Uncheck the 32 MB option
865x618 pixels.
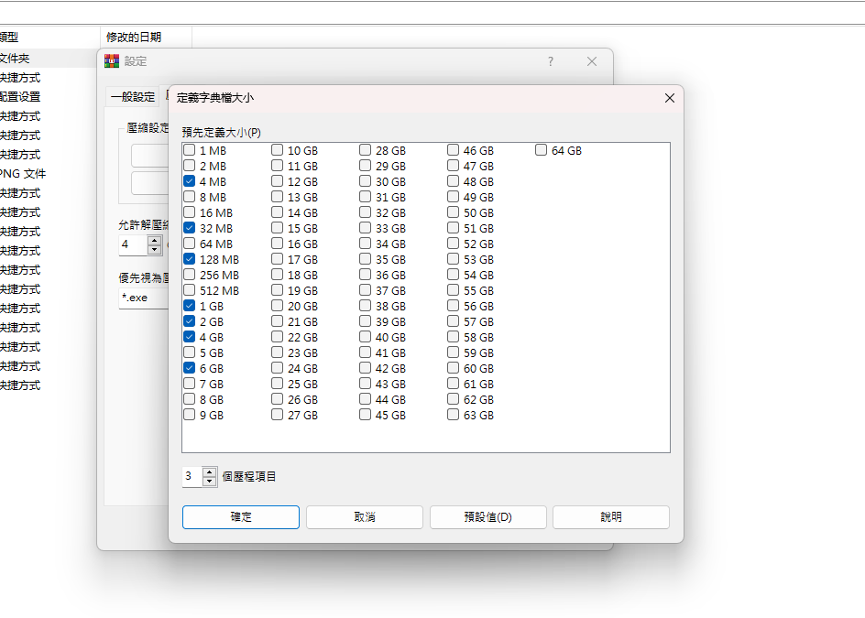click(x=189, y=228)
